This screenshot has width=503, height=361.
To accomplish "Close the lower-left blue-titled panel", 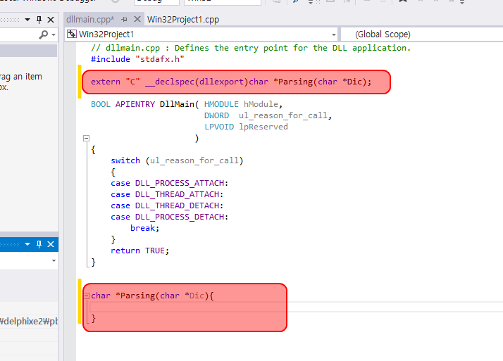I will (x=51, y=244).
